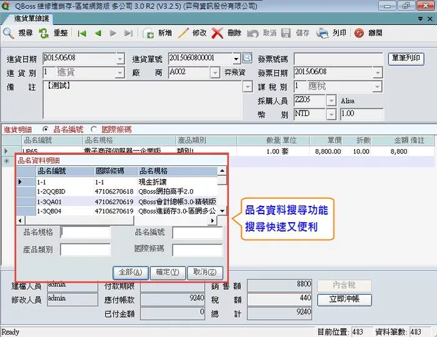Screen dimensions: 437x337
Task: Go to first record navigation arrow
Action: 82,33
